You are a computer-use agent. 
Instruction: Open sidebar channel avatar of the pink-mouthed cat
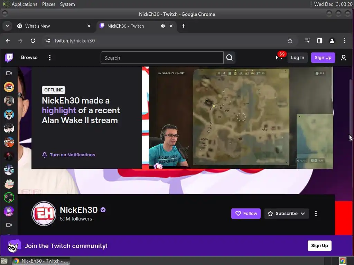point(9,184)
